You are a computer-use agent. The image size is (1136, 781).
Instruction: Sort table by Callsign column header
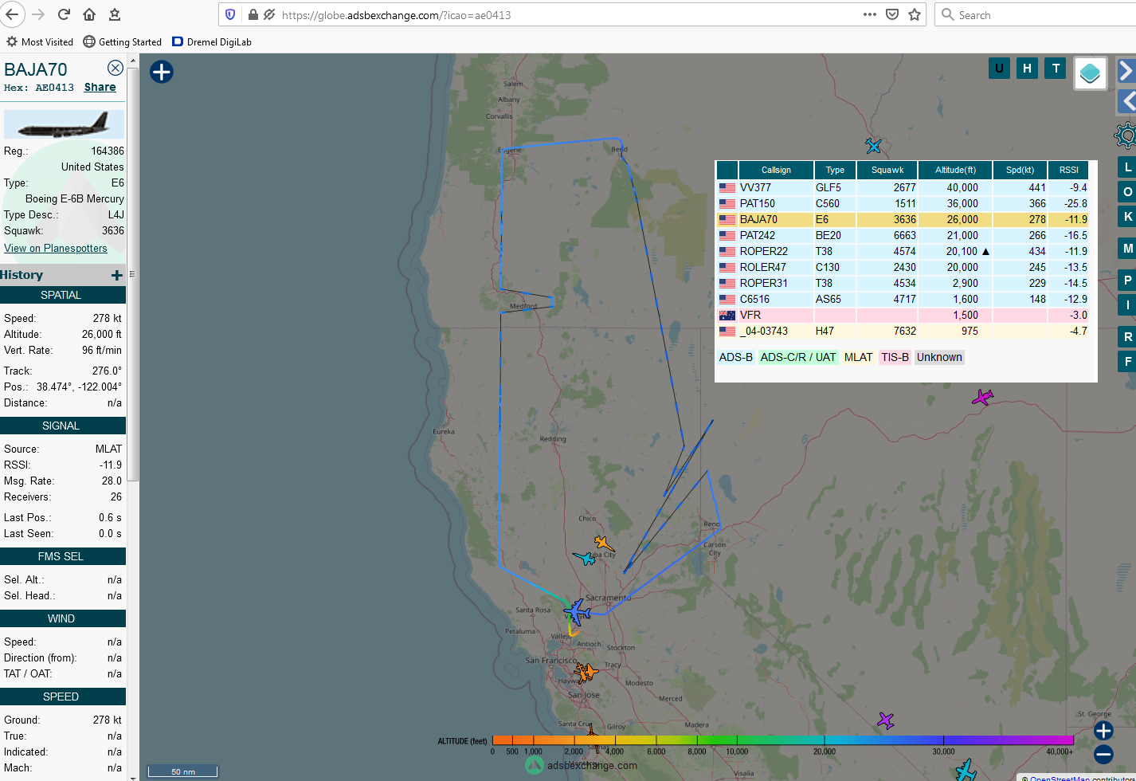tap(776, 170)
